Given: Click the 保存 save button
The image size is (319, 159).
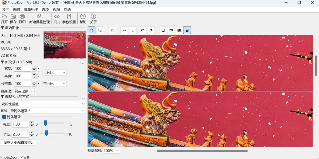Looking at the screenshot, I should click(13, 19).
